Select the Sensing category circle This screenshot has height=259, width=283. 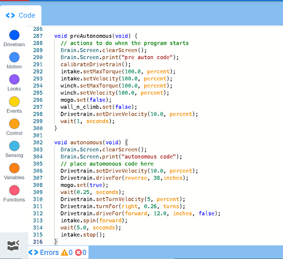(x=15, y=146)
